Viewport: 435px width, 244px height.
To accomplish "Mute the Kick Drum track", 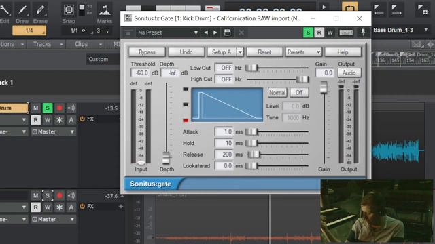I will (x=35, y=108).
